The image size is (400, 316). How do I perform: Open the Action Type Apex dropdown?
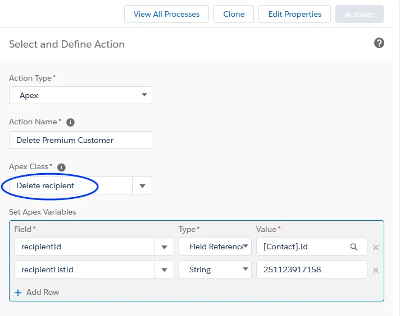coord(80,95)
